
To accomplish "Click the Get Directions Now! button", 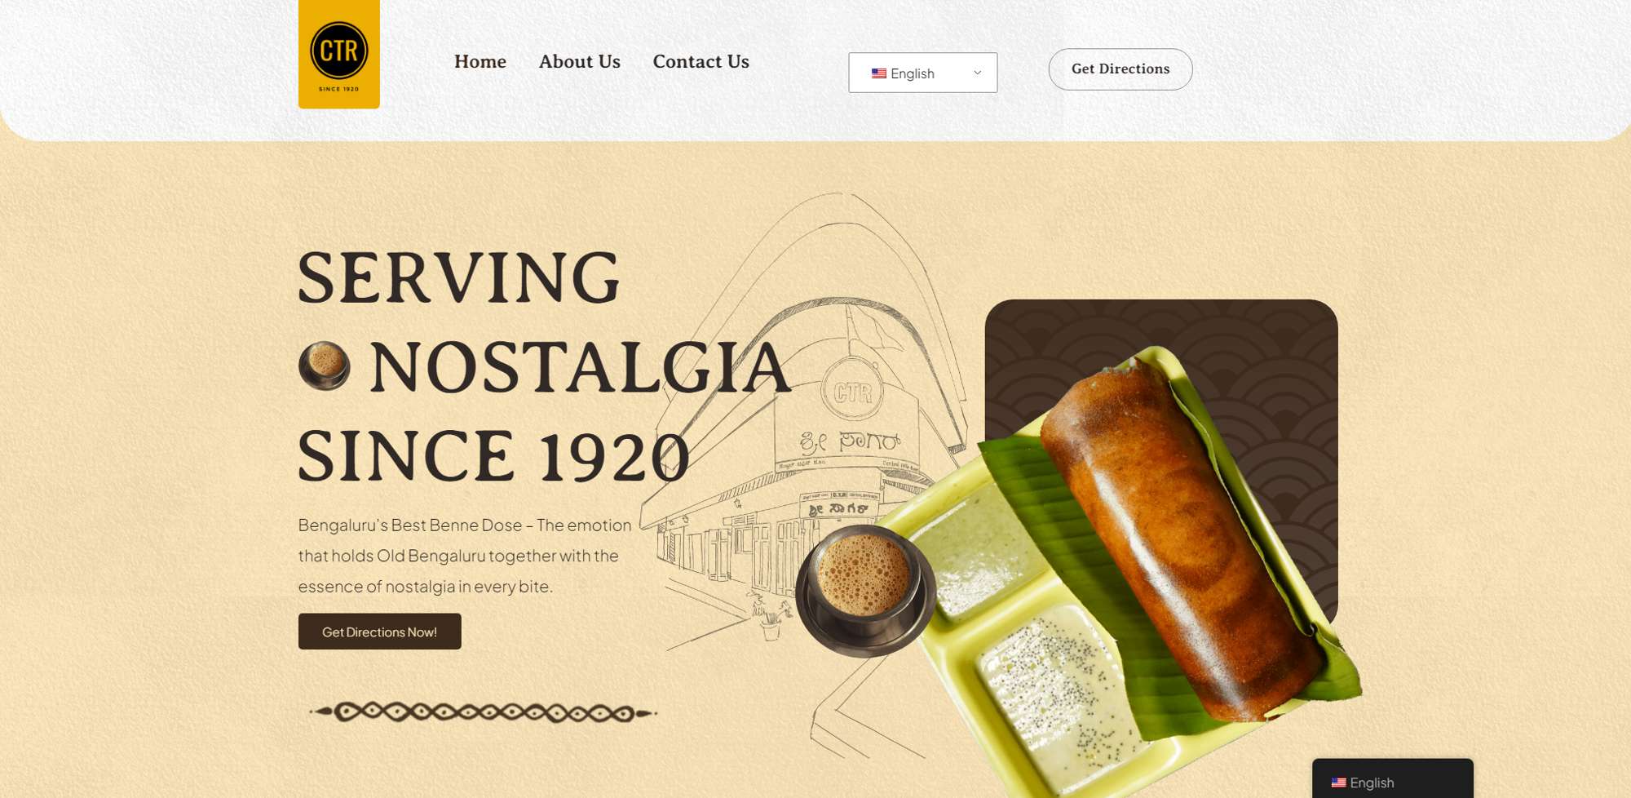I will (x=380, y=632).
